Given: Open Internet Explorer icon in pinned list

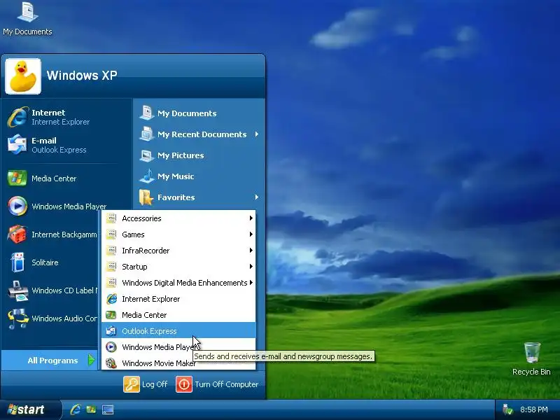Looking at the screenshot, I should tap(17, 117).
